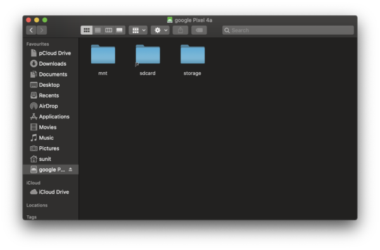Click the iCloud Drive cloud icon
Viewport: 380px width, 250px height.
click(x=34, y=192)
